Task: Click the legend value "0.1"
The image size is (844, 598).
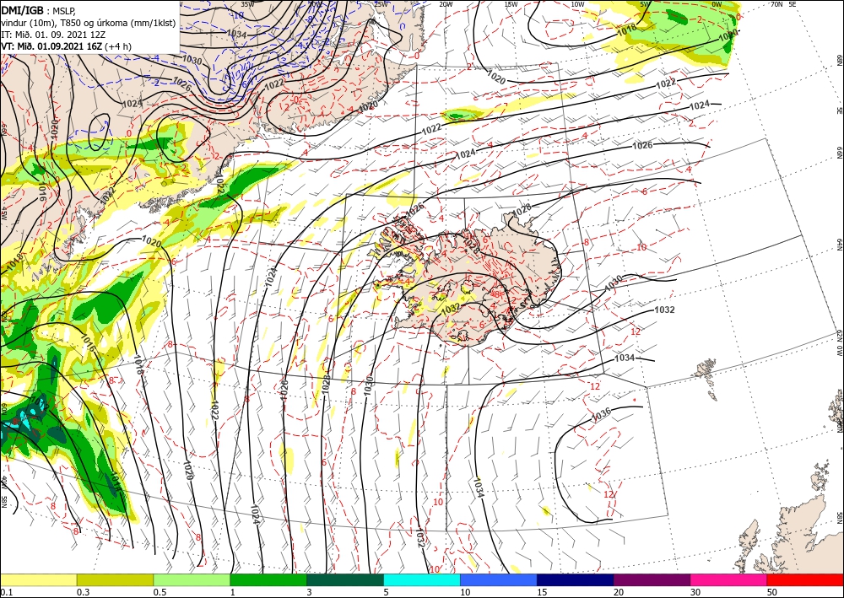Action: [x=5, y=592]
